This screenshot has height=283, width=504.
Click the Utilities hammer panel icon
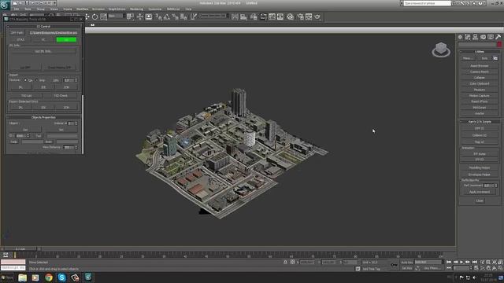click(498, 37)
